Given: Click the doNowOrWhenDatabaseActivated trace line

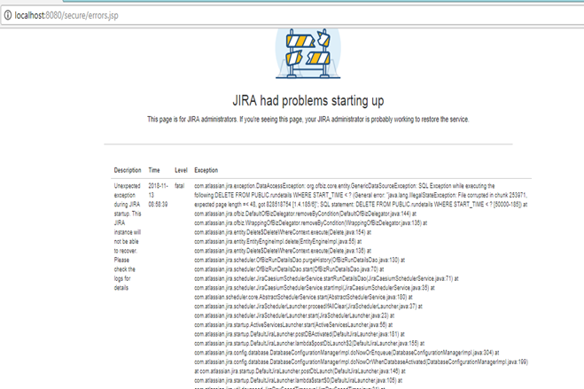Looking at the screenshot, I should tap(361, 362).
